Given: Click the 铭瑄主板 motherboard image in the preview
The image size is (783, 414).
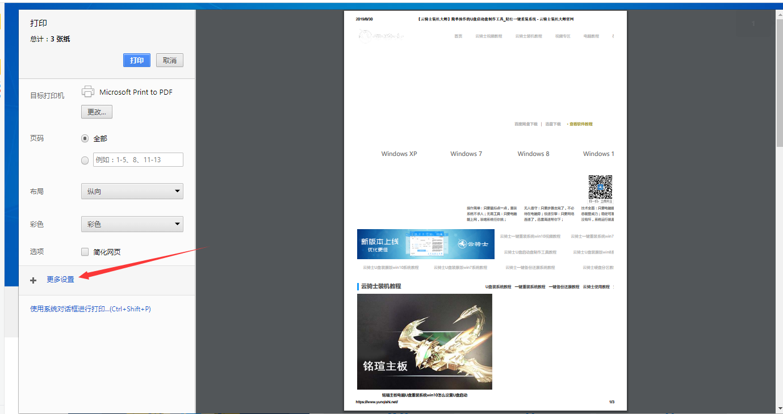Looking at the screenshot, I should (x=424, y=341).
